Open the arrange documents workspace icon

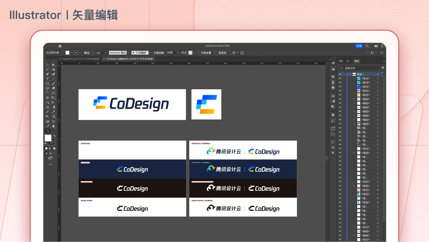point(376,46)
